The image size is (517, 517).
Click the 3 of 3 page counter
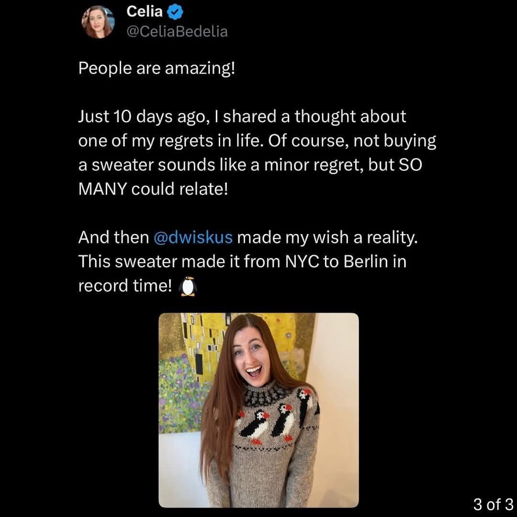(x=493, y=504)
